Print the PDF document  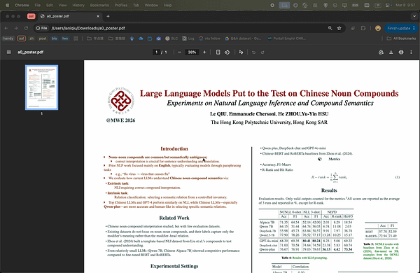pyautogui.click(x=401, y=52)
